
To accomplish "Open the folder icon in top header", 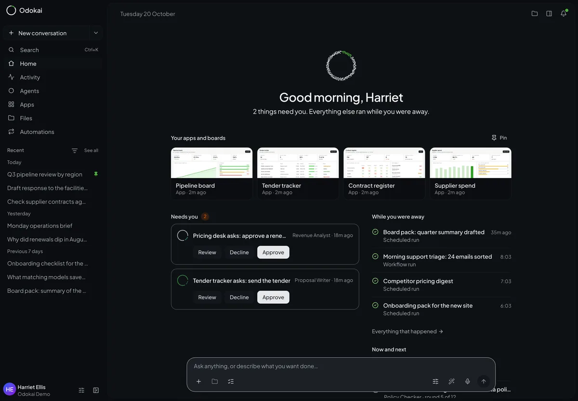I will 535,13.
